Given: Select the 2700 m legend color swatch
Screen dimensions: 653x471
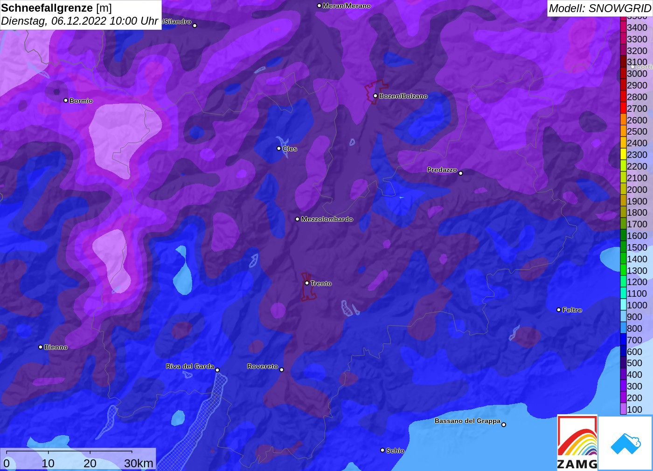Looking at the screenshot, I should click(623, 108).
